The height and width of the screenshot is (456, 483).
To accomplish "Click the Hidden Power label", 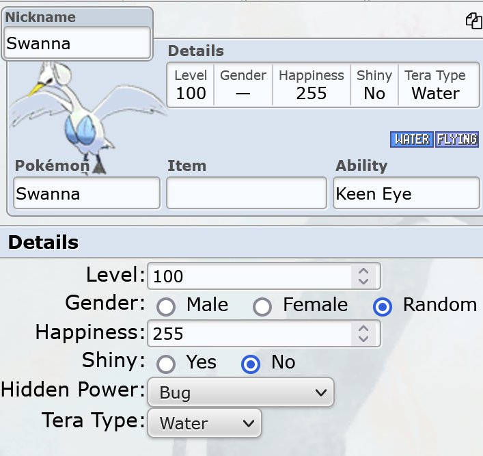I will (73, 390).
